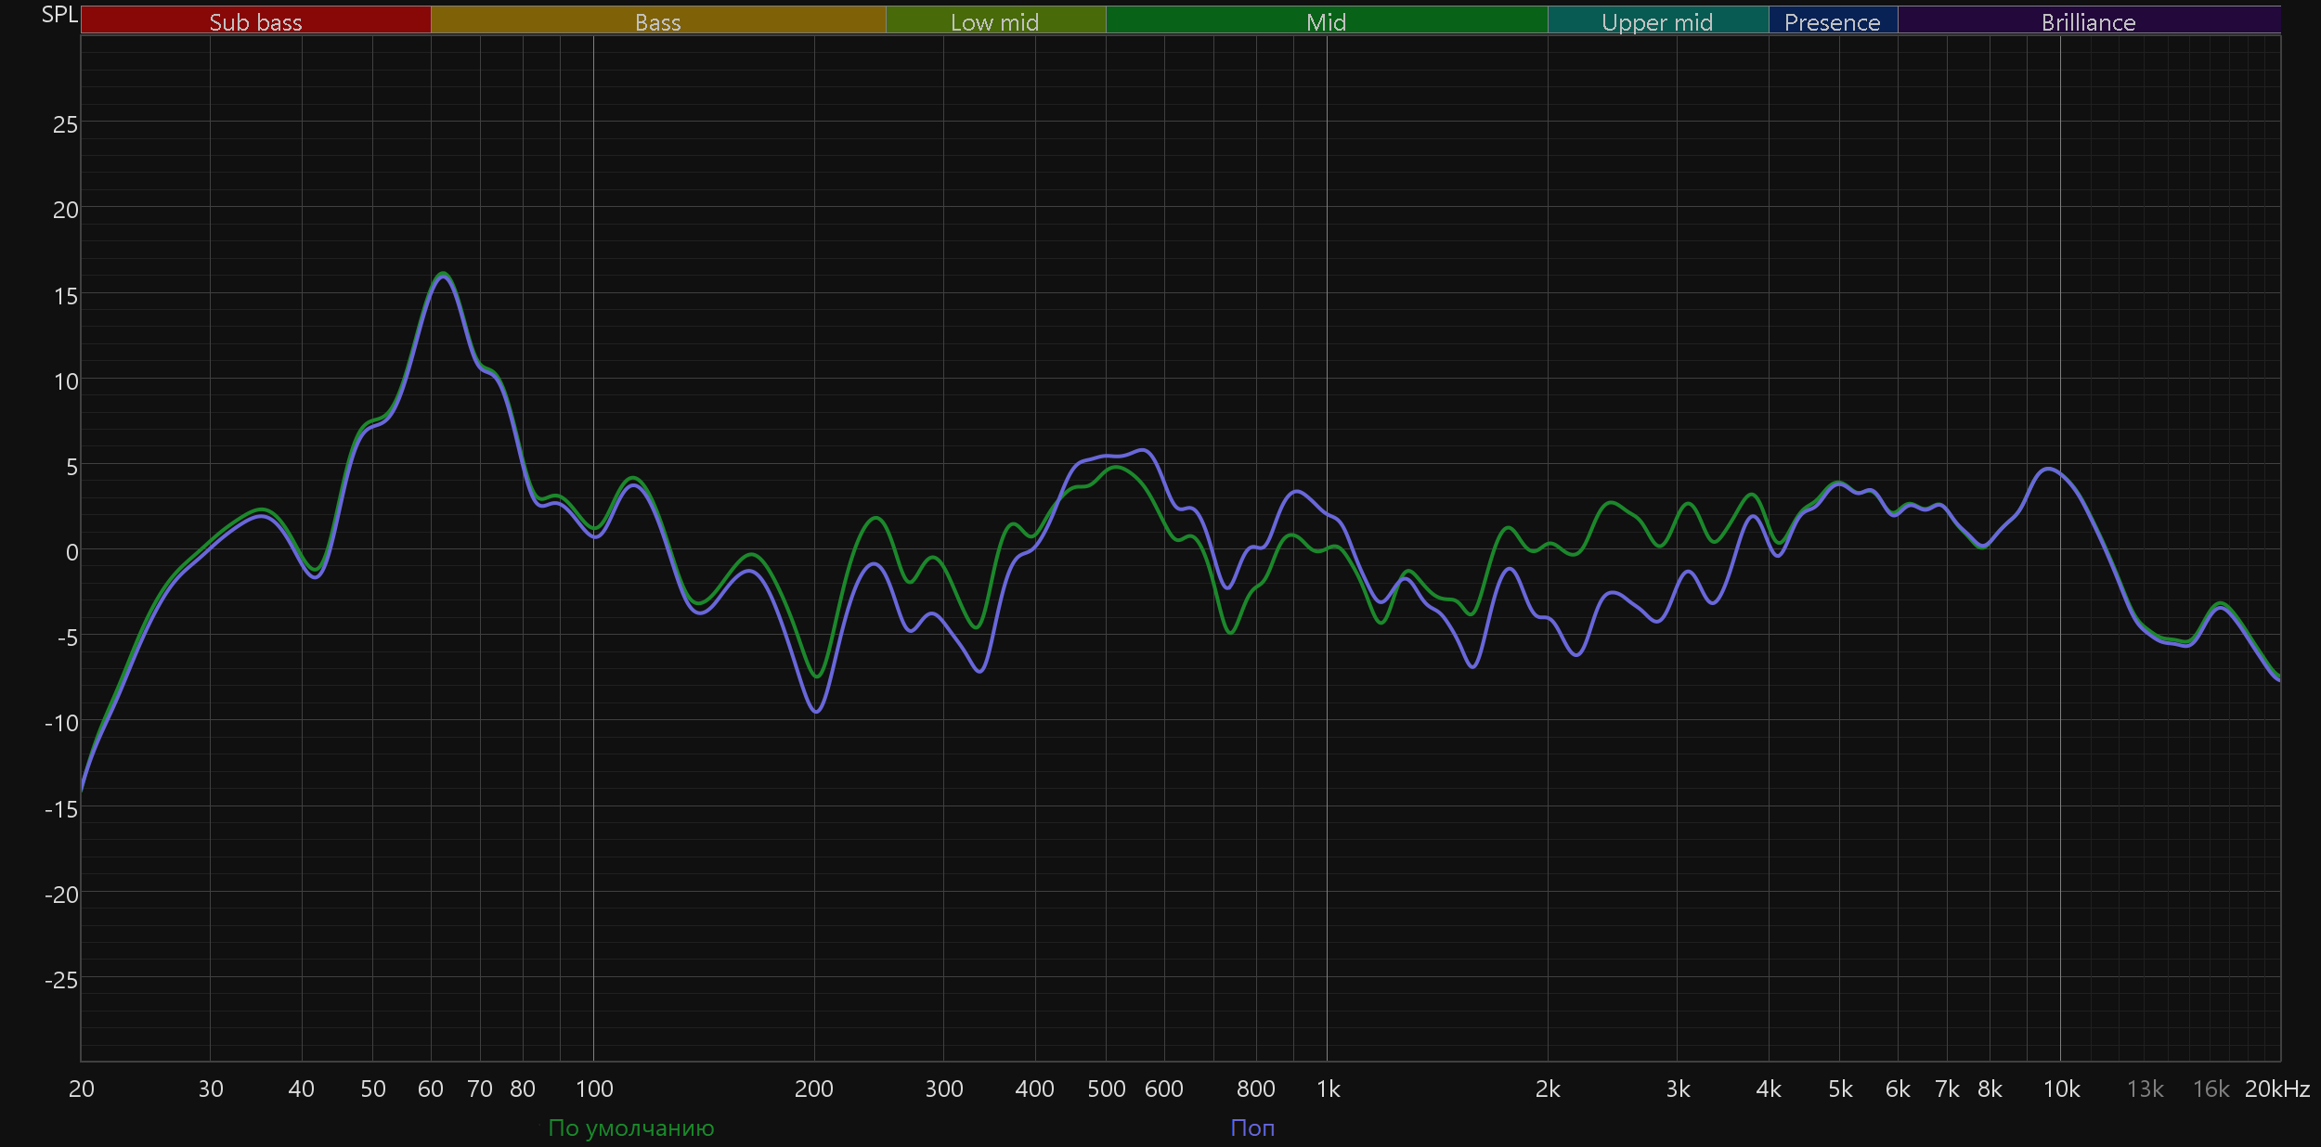
Task: Click the 10k frequency axis label
Action: (2061, 1089)
